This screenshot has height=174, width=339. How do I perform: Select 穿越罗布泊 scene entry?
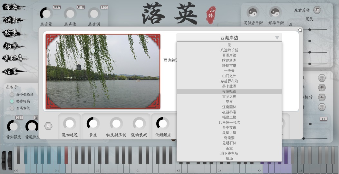coord(229,81)
